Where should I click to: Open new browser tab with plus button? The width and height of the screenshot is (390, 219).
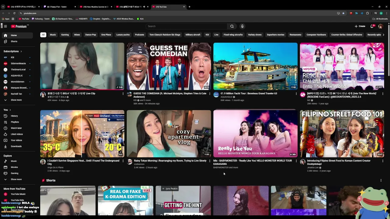[190, 7]
